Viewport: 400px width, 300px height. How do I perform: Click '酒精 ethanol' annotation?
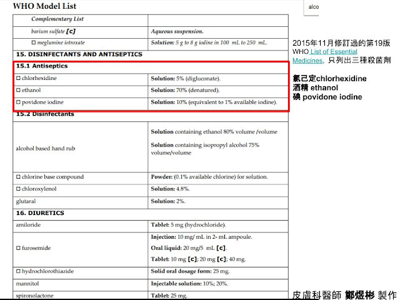pyautogui.click(x=315, y=87)
